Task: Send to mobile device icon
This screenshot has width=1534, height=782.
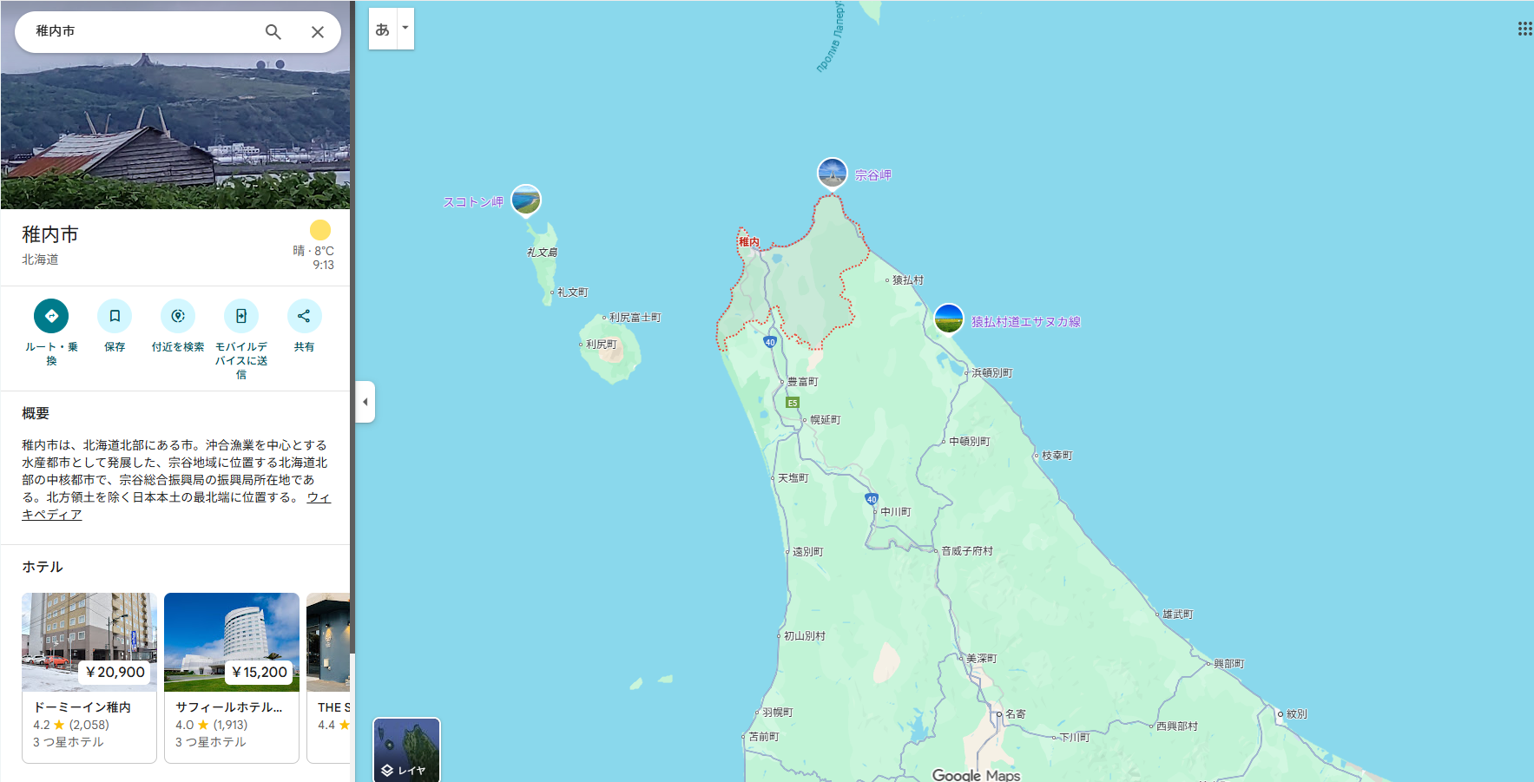Action: click(241, 316)
